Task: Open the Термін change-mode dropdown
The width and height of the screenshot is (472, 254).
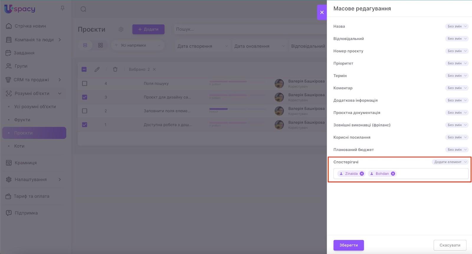Action: tap(457, 76)
